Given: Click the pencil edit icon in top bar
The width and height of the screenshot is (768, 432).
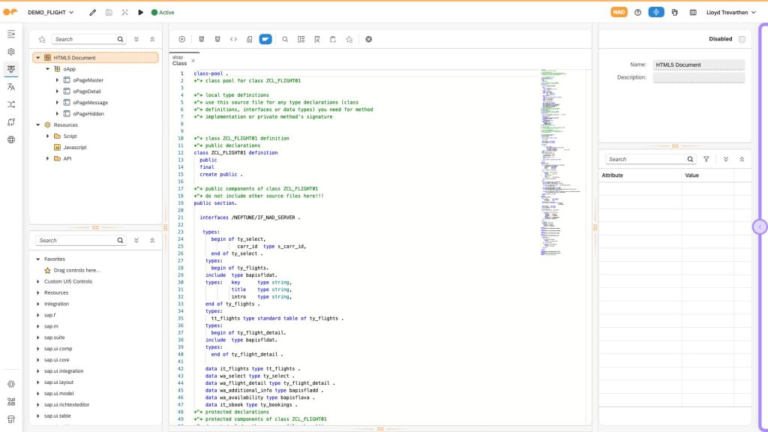Looking at the screenshot, I should 92,12.
